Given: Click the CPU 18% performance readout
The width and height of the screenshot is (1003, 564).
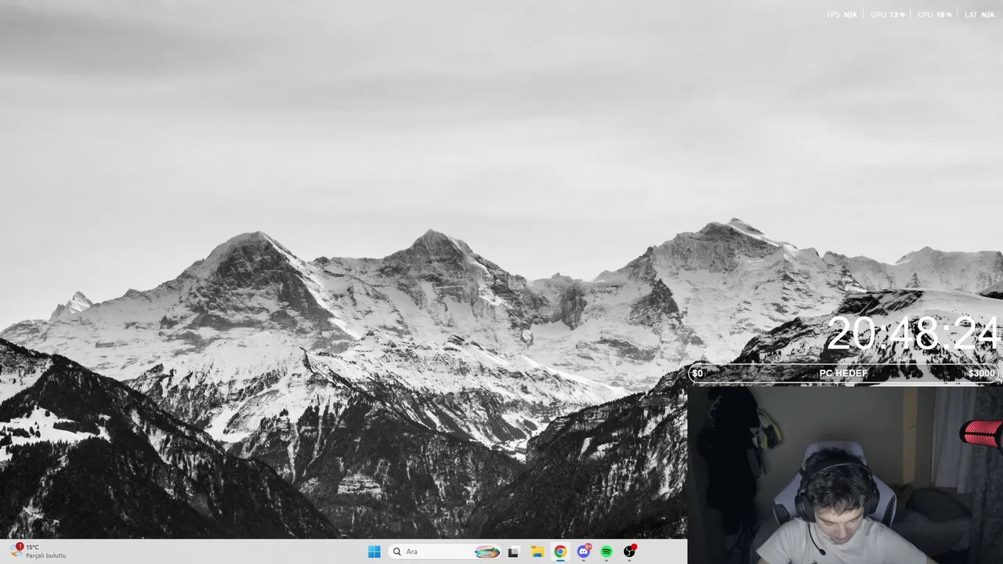Looking at the screenshot, I should point(935,15).
